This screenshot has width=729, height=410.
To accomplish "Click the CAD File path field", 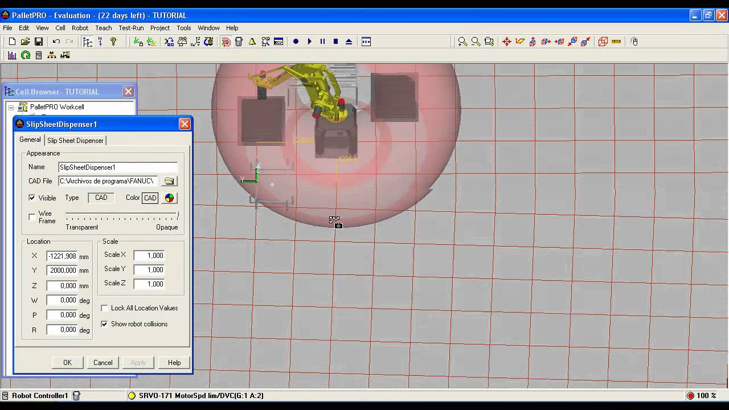I will [108, 181].
